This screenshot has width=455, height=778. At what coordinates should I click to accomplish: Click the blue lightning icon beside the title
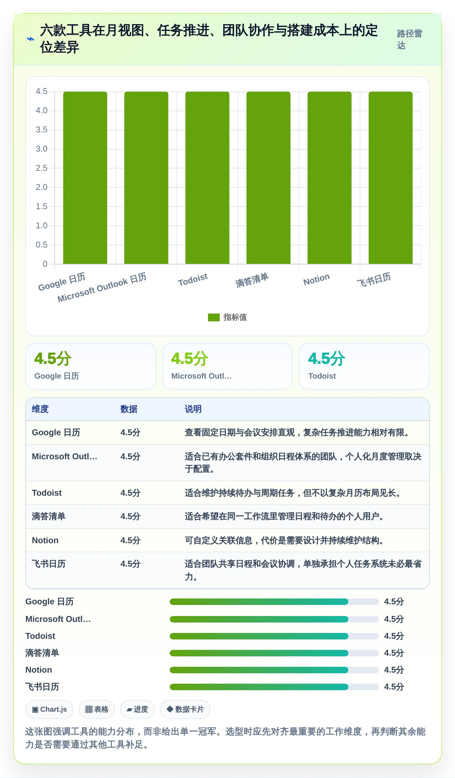click(x=30, y=39)
